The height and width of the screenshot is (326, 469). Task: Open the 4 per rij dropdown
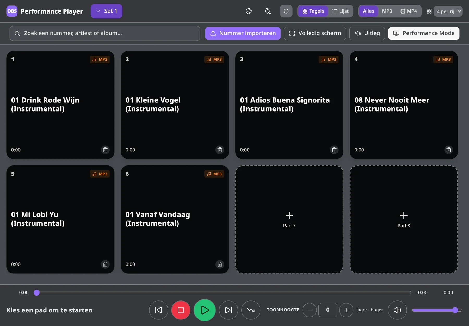(448, 11)
